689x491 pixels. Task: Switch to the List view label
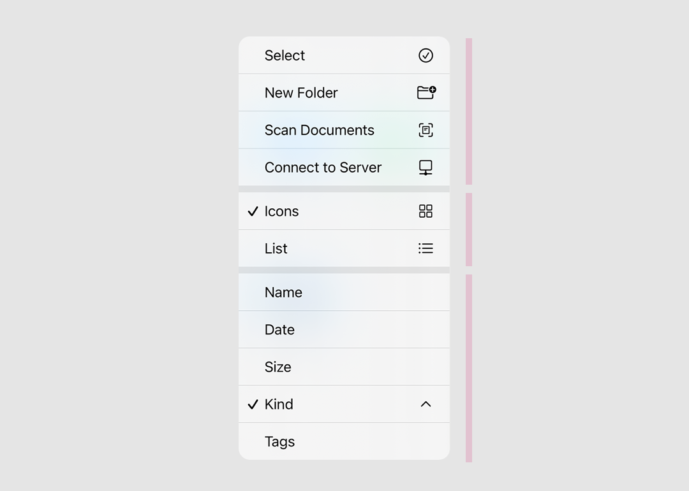(276, 248)
